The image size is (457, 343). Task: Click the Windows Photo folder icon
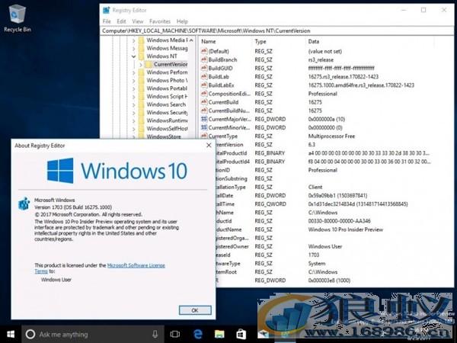coord(142,80)
